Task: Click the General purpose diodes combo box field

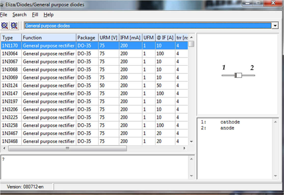Action: [x=148, y=26]
